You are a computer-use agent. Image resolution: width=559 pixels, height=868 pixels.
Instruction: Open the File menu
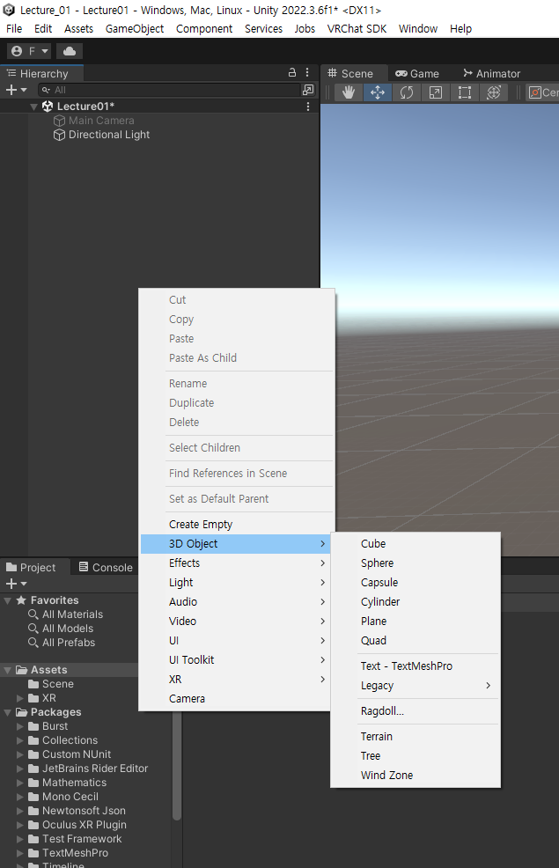pyautogui.click(x=14, y=29)
